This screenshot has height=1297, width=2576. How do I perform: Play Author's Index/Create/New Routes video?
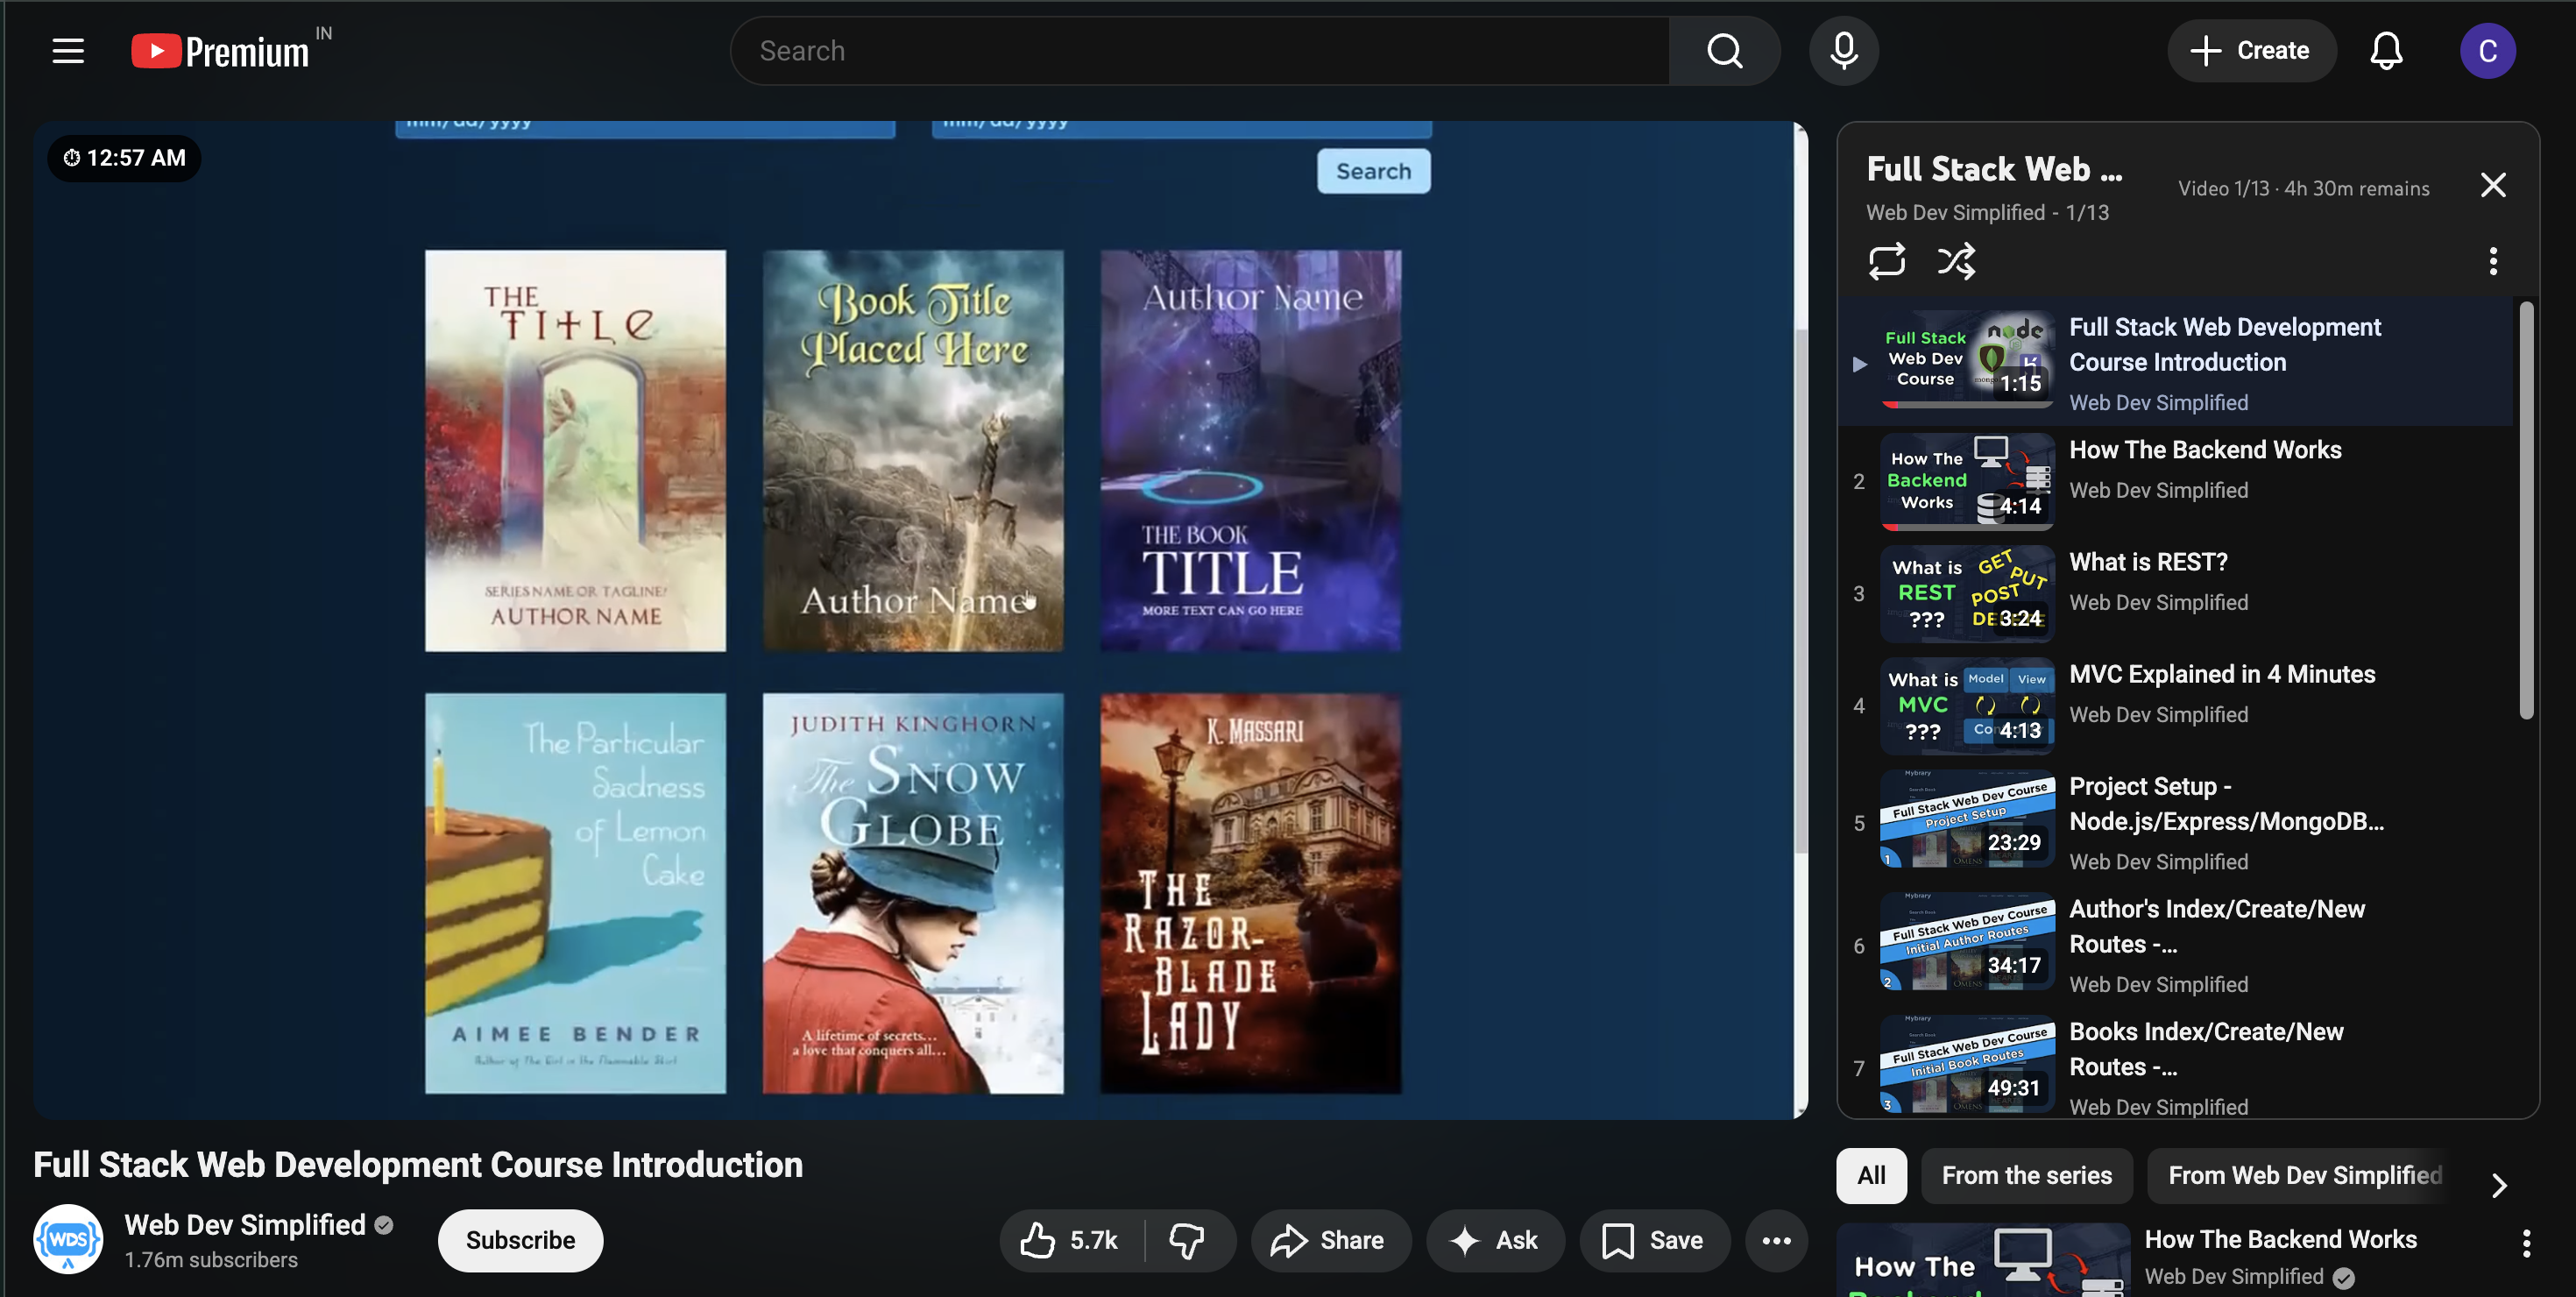[2176, 946]
